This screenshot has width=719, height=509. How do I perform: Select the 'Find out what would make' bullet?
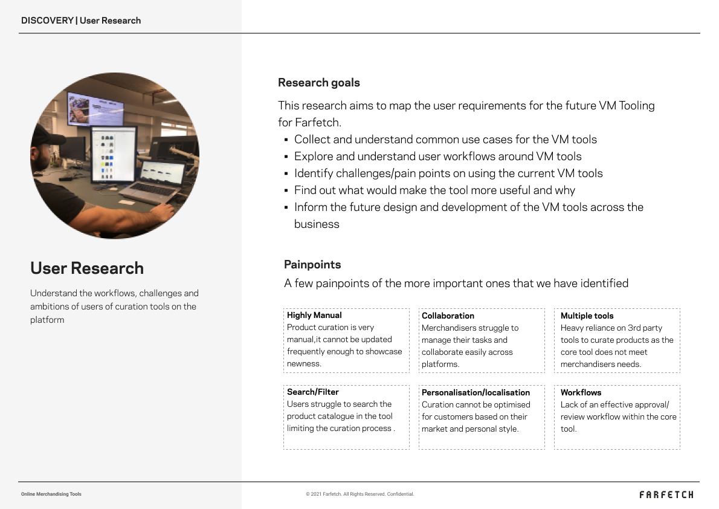tap(434, 190)
